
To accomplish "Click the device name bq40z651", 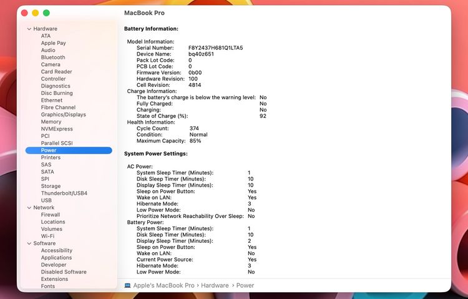I will (x=201, y=54).
